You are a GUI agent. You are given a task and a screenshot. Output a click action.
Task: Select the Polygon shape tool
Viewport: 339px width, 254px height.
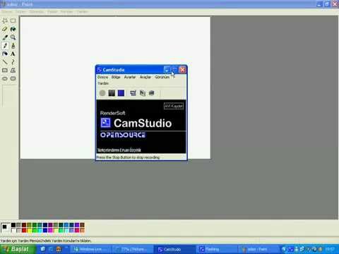click(x=13, y=71)
